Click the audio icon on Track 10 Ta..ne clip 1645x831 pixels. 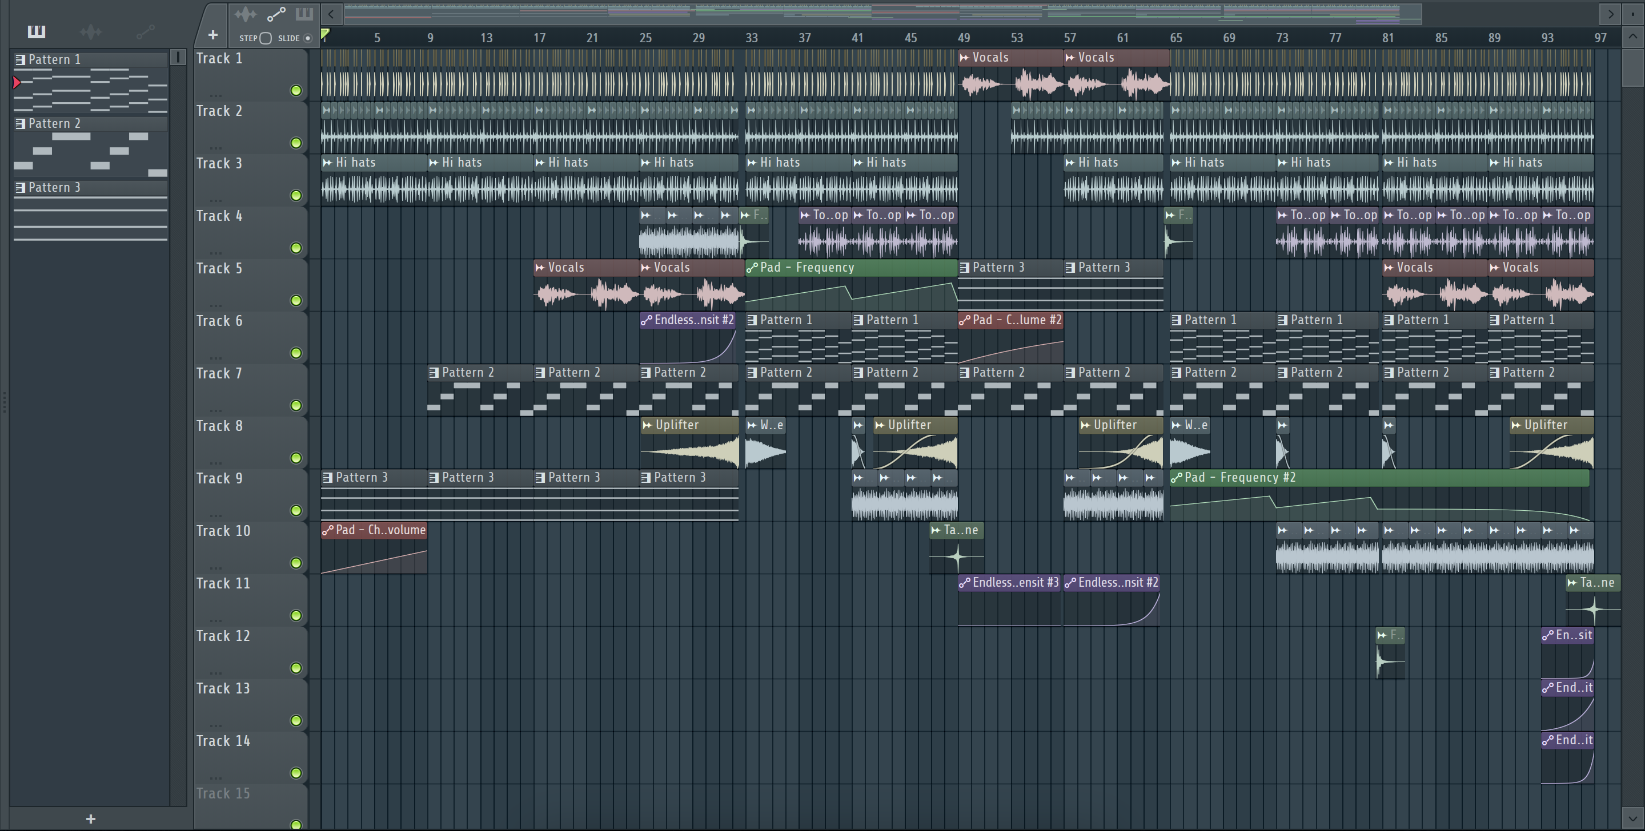936,530
